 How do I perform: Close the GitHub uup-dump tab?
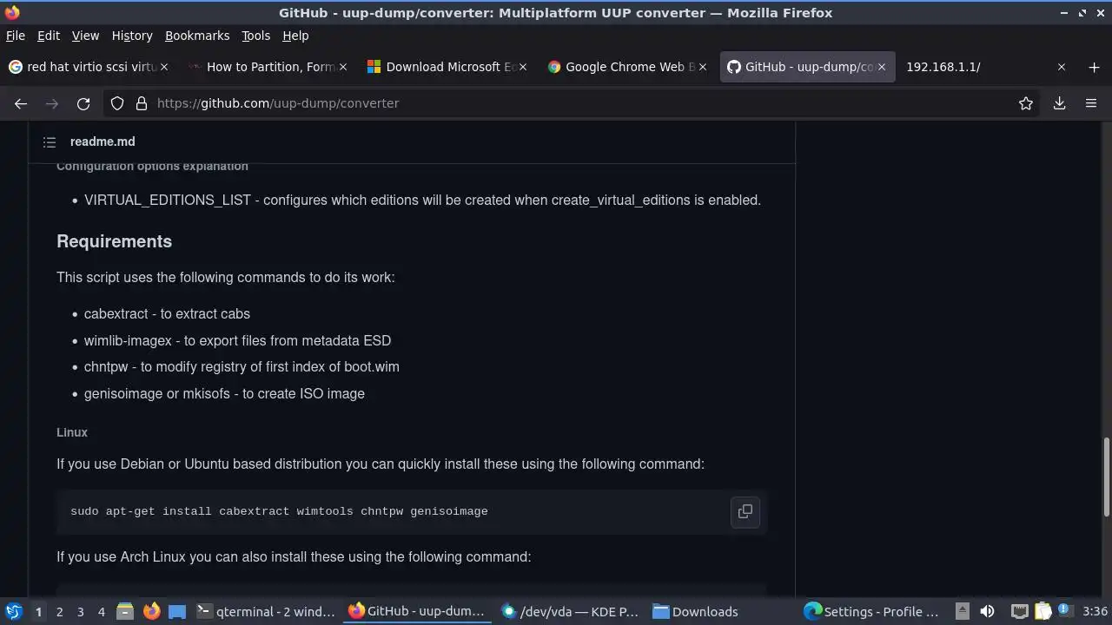click(882, 67)
